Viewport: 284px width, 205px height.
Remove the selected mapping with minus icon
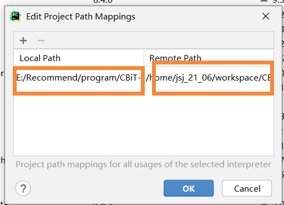(x=41, y=41)
